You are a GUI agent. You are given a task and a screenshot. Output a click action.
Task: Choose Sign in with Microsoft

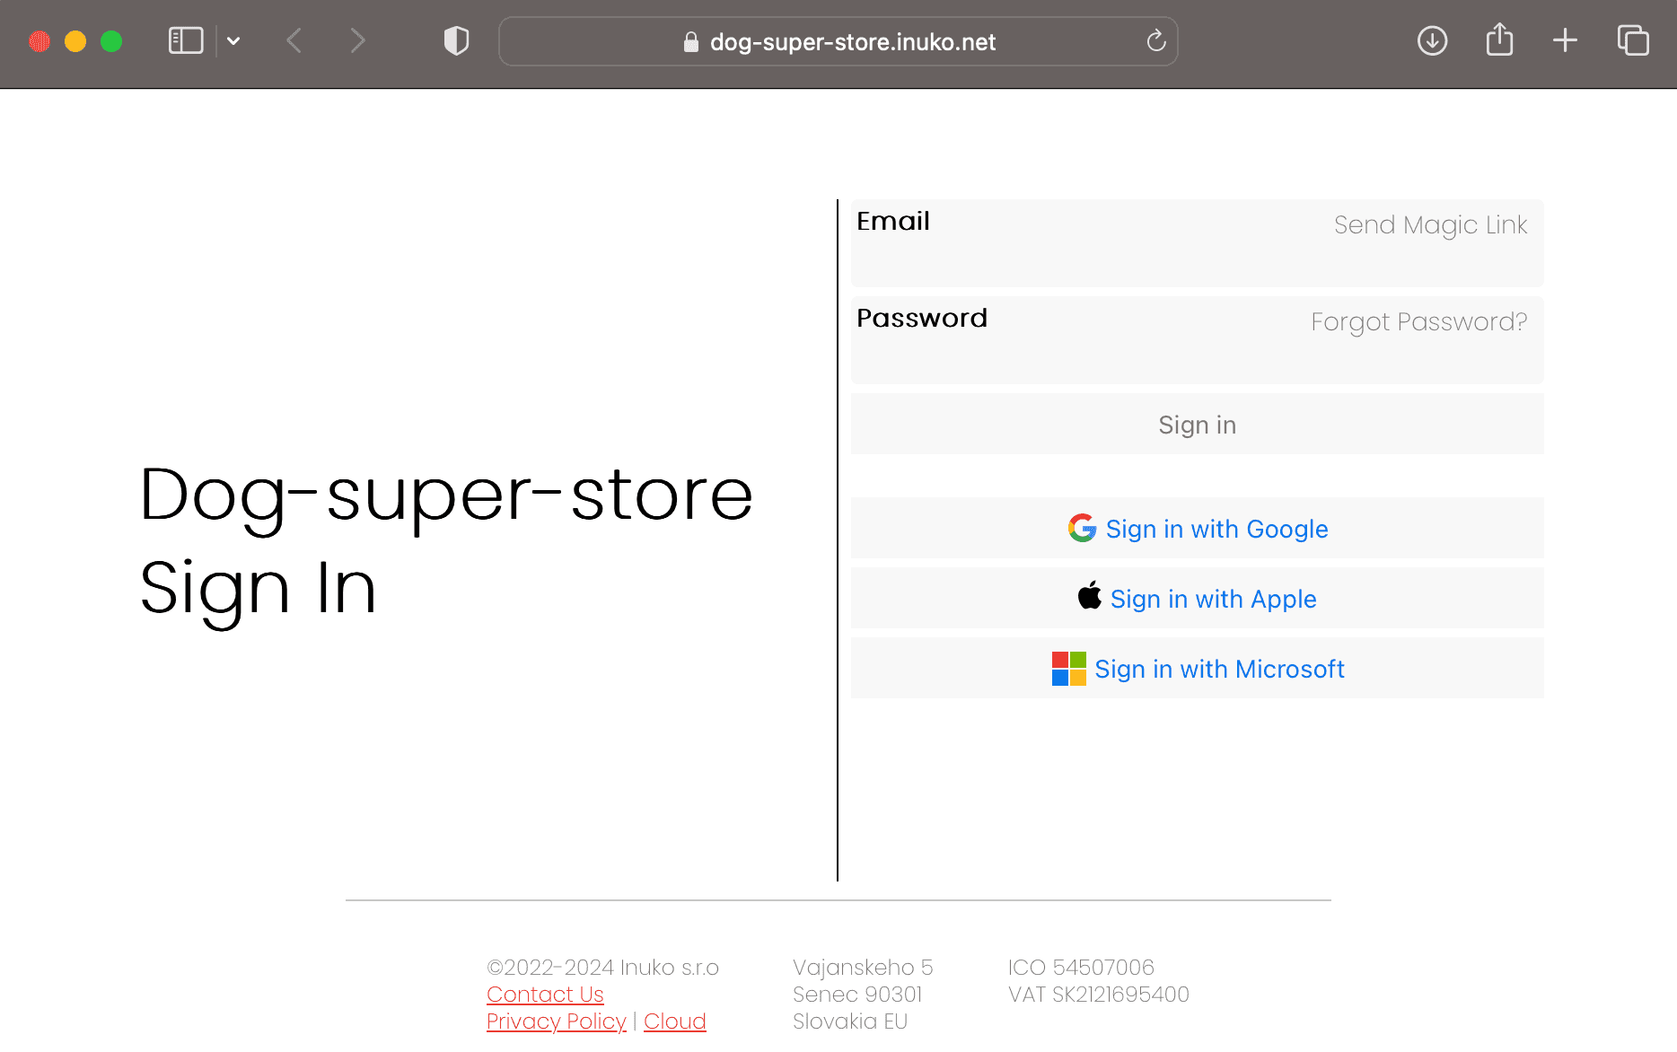(1198, 669)
